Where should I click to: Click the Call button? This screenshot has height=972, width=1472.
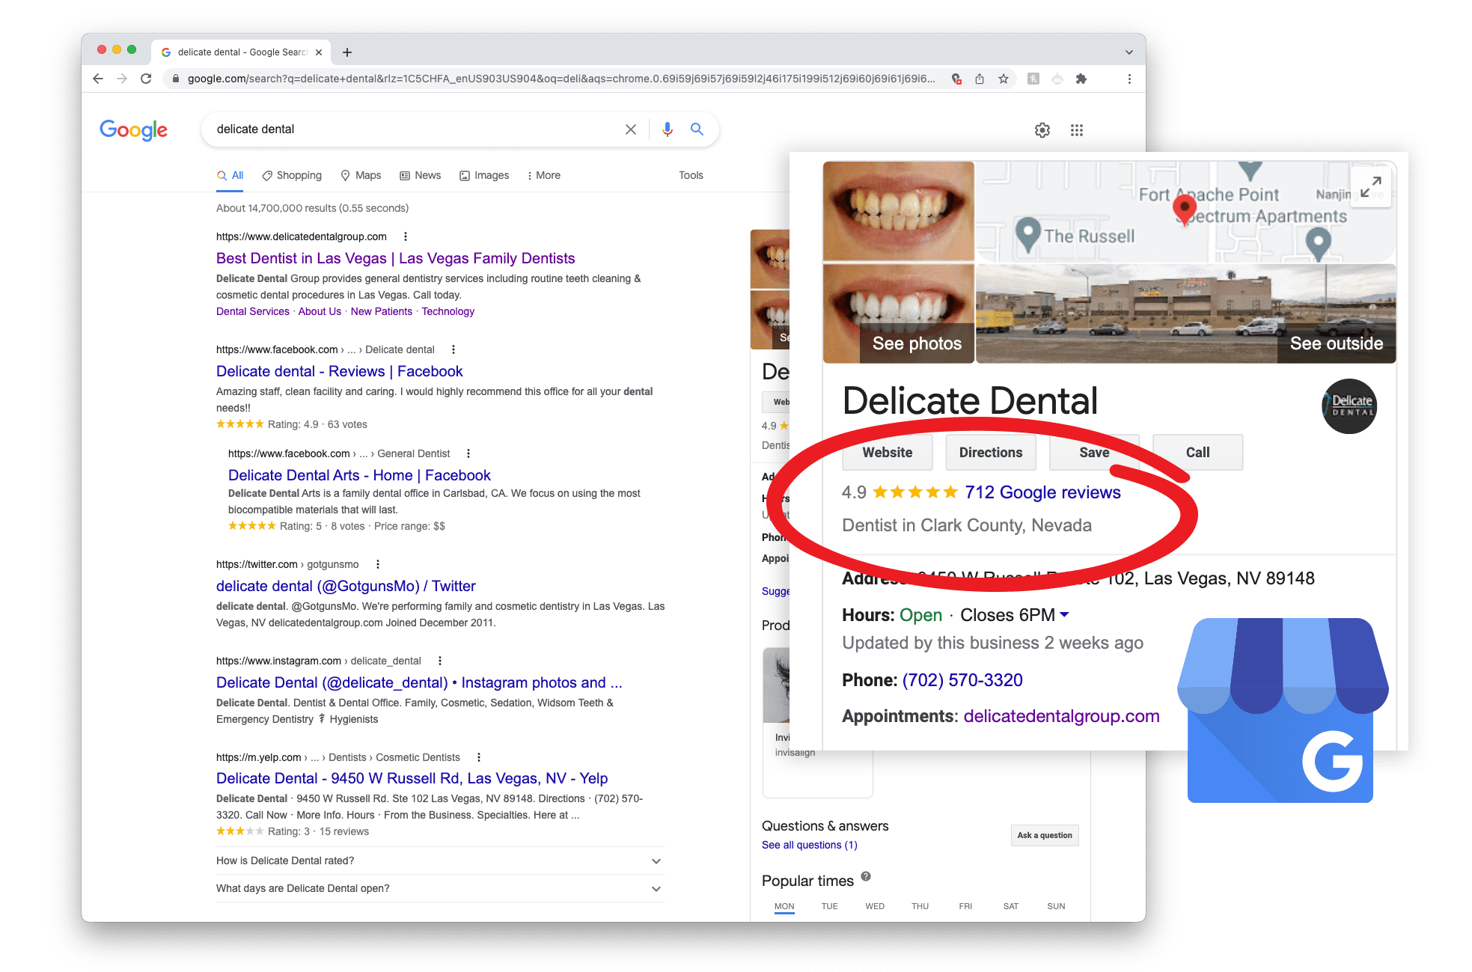(1197, 452)
